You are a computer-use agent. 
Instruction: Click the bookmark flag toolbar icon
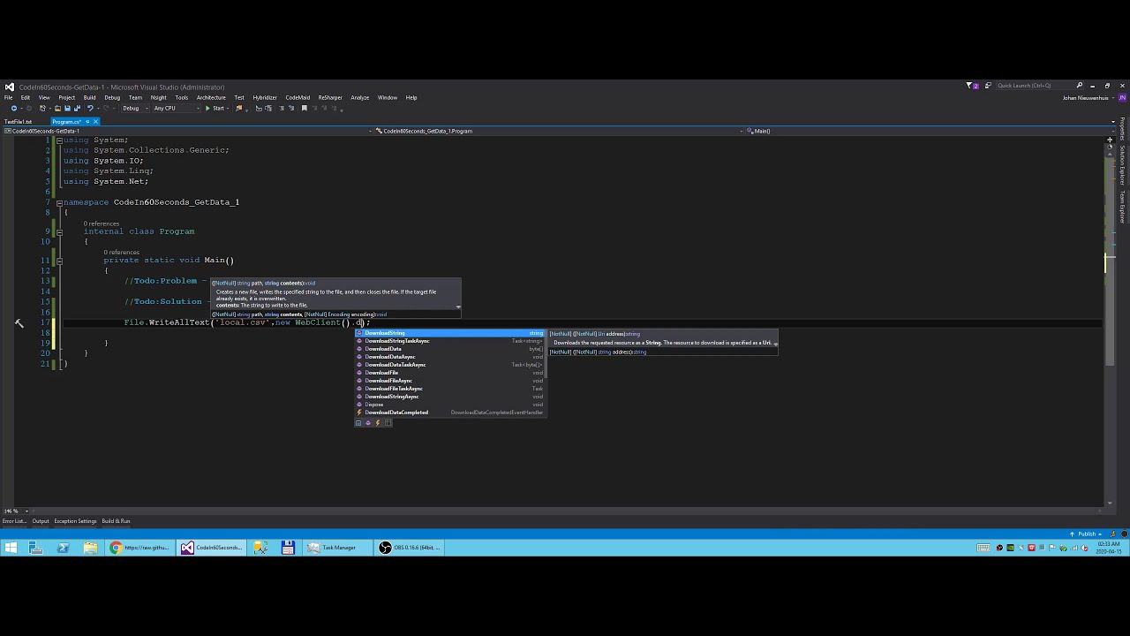tap(304, 108)
